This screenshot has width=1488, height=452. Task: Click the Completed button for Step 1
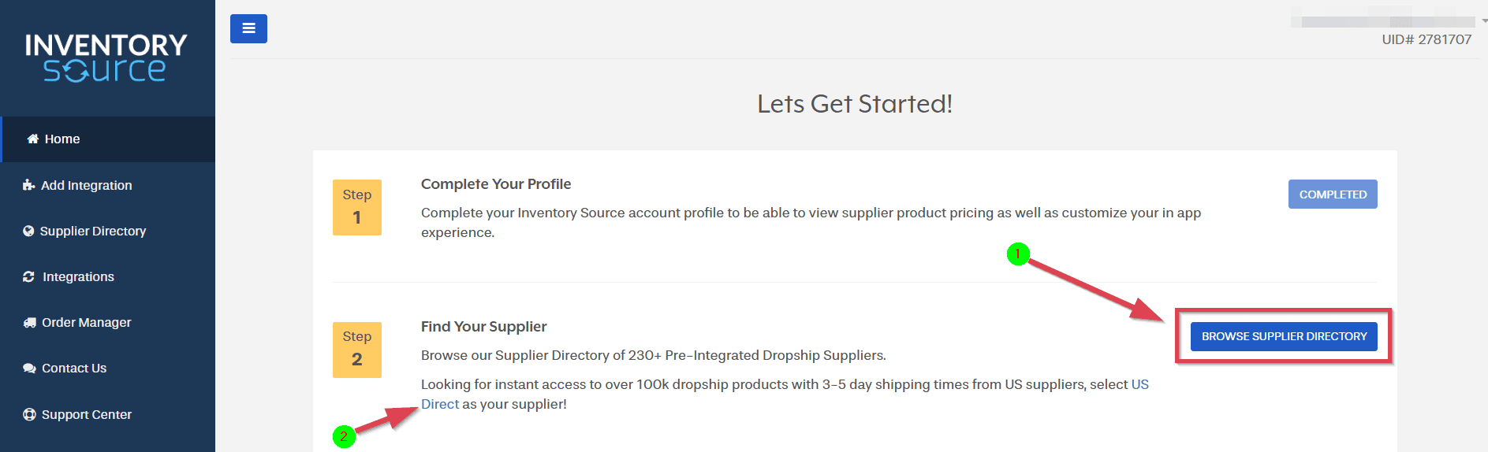click(1332, 195)
